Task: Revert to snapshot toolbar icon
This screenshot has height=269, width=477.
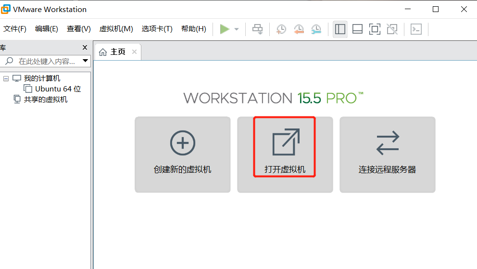Action: 299,29
